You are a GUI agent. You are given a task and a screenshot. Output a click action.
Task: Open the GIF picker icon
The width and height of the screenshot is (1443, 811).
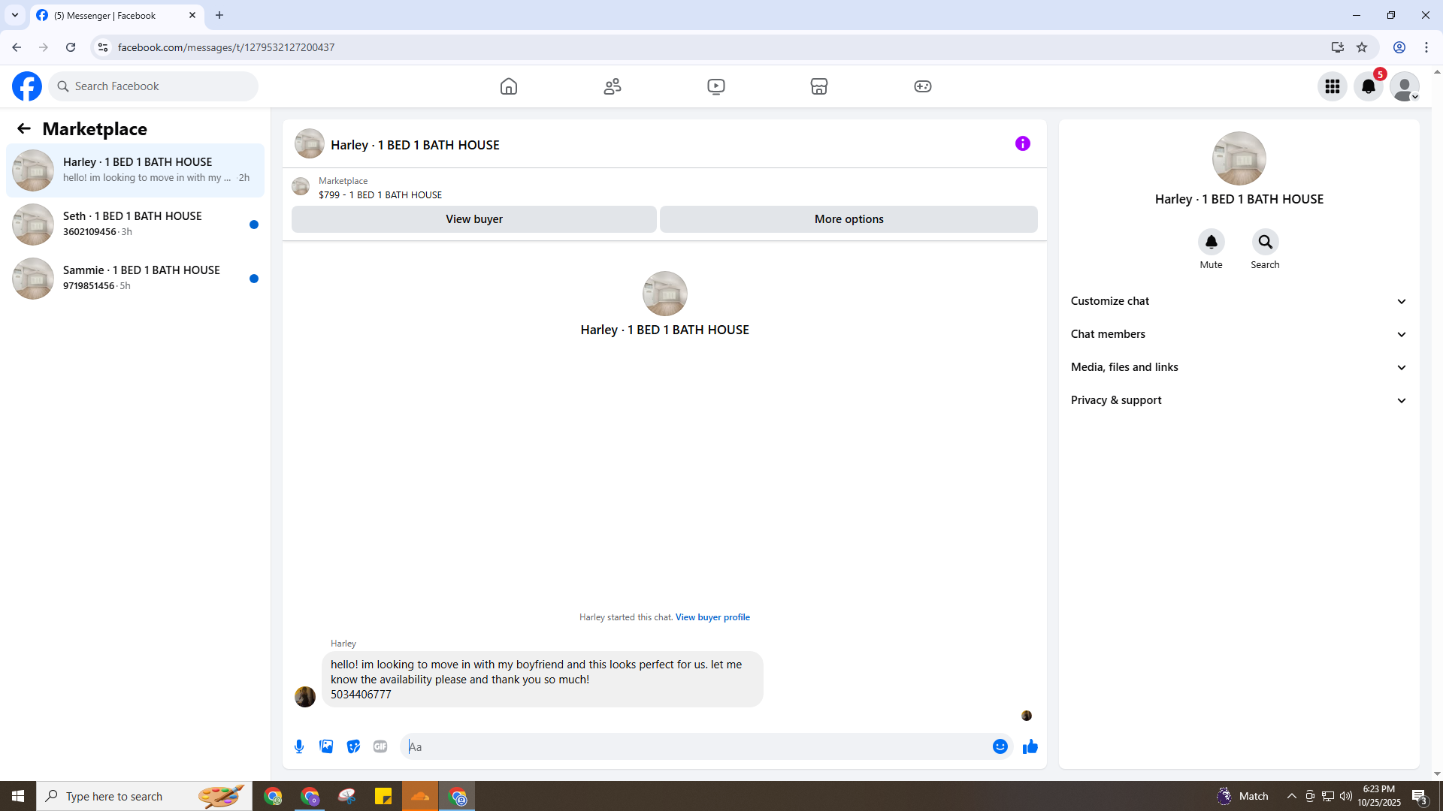[x=380, y=746]
